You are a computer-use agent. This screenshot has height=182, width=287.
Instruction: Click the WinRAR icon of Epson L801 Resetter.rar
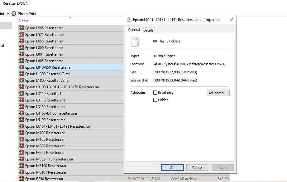click(x=22, y=54)
